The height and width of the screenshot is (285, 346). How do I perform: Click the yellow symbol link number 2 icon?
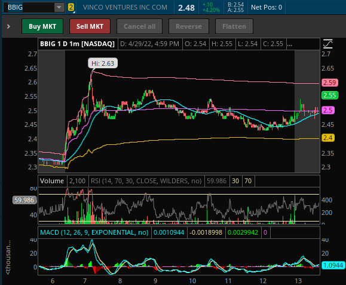tap(71, 7)
